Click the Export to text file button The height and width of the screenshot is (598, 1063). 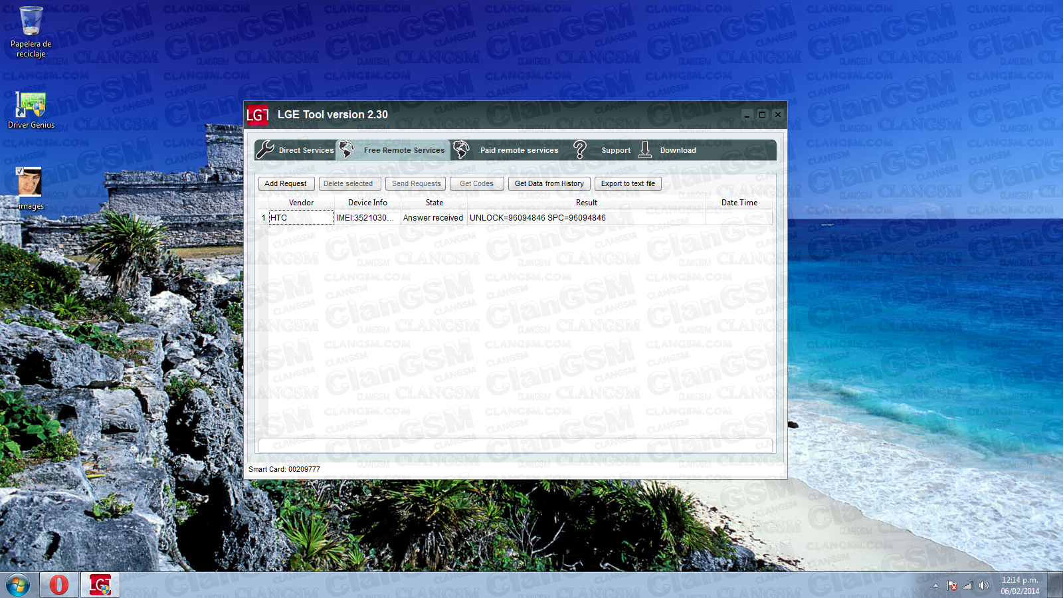628,183
